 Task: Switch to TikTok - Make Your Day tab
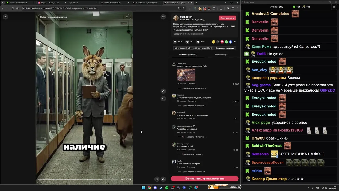pos(115,3)
